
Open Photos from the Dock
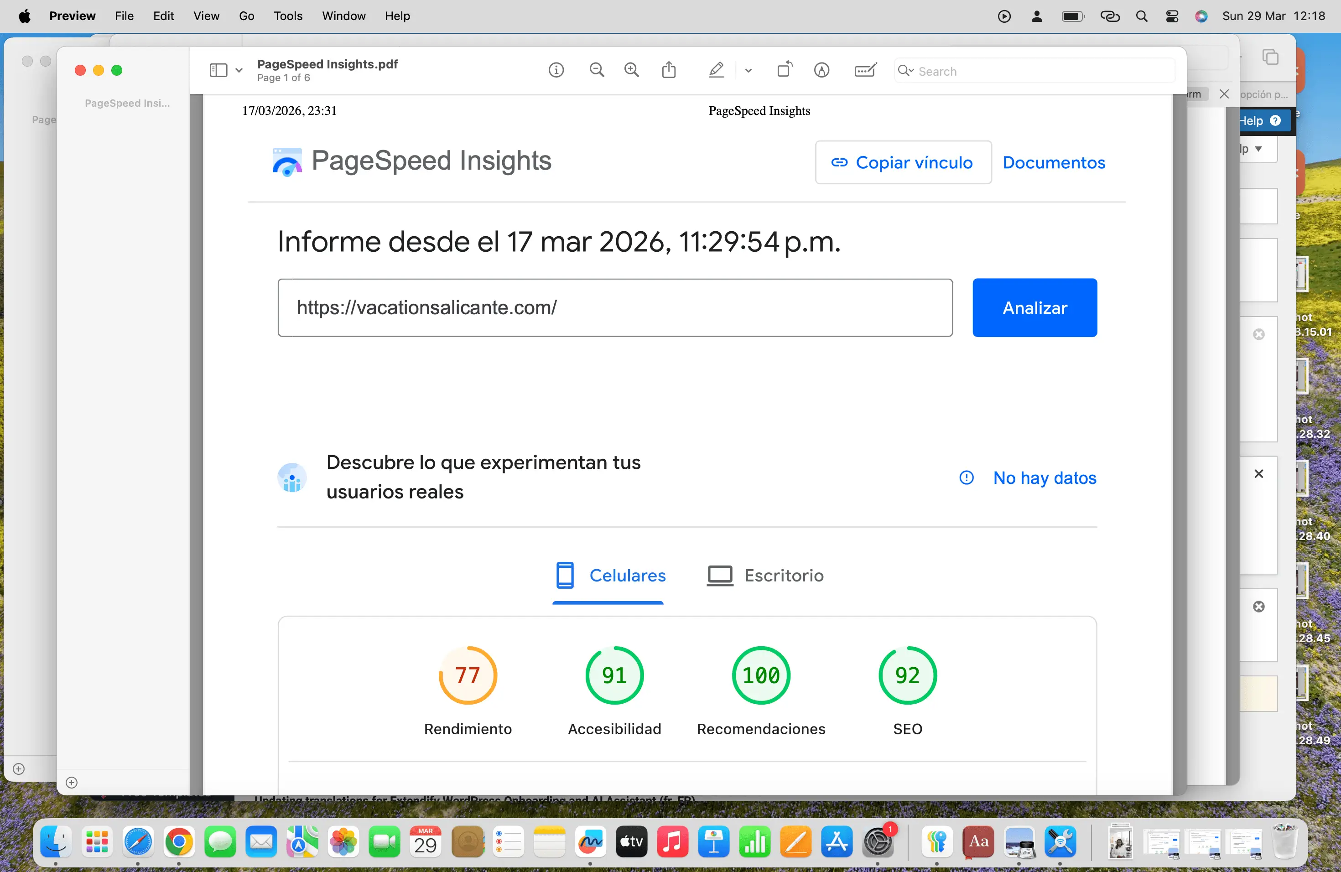coord(344,841)
